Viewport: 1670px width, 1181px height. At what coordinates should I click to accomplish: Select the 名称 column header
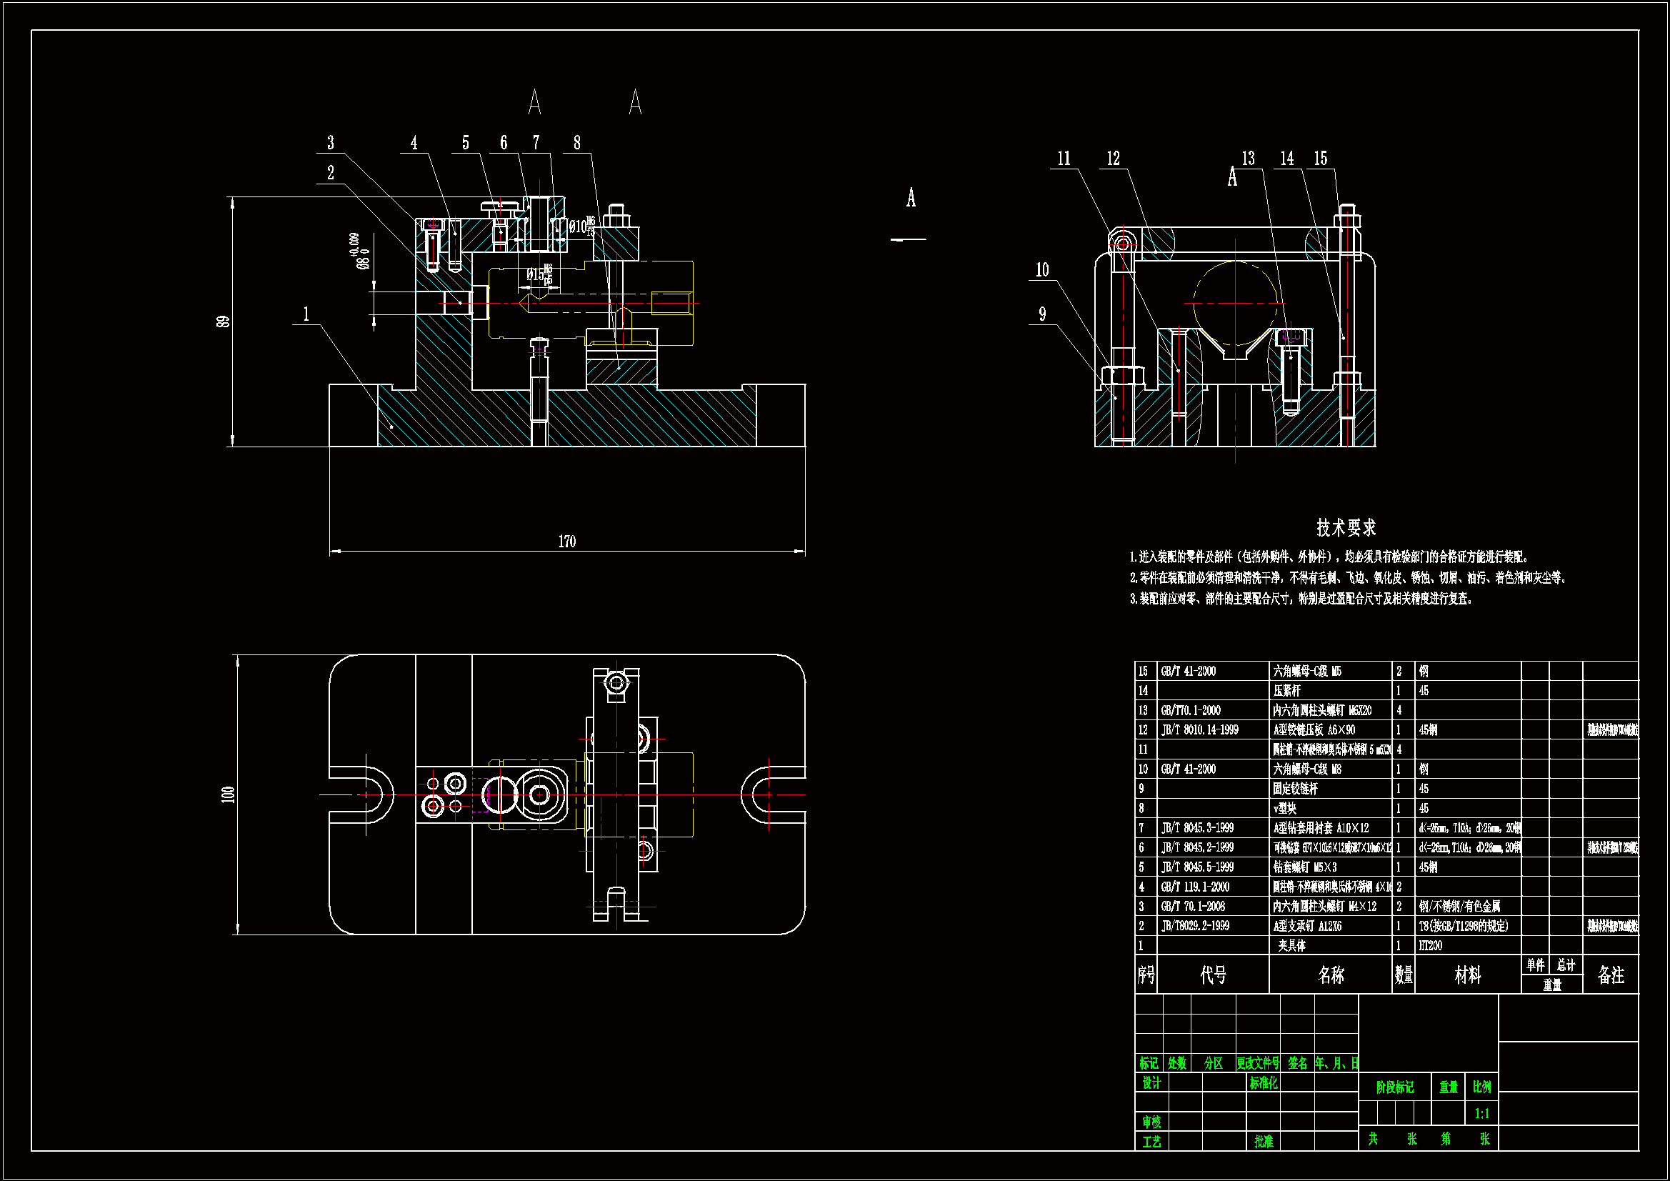(x=1330, y=975)
